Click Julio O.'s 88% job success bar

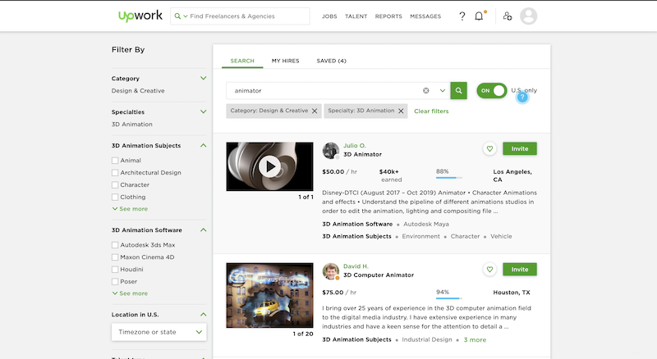click(x=448, y=178)
